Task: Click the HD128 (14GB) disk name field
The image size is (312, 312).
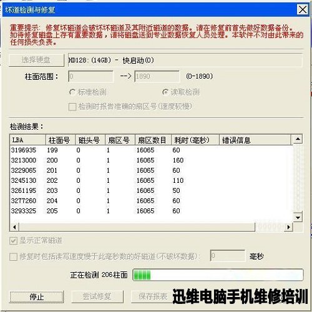Action: [185, 61]
